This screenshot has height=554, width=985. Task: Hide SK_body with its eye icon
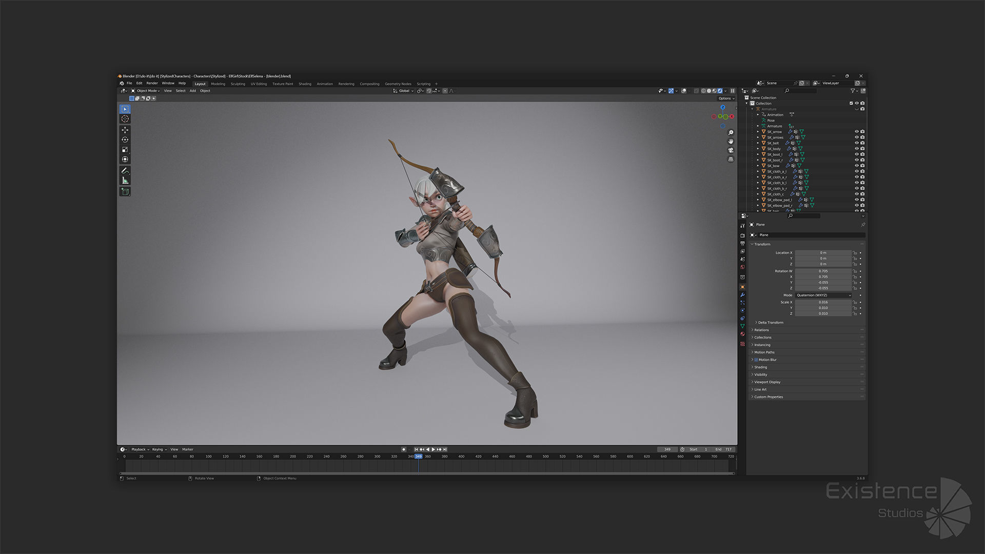click(x=856, y=149)
